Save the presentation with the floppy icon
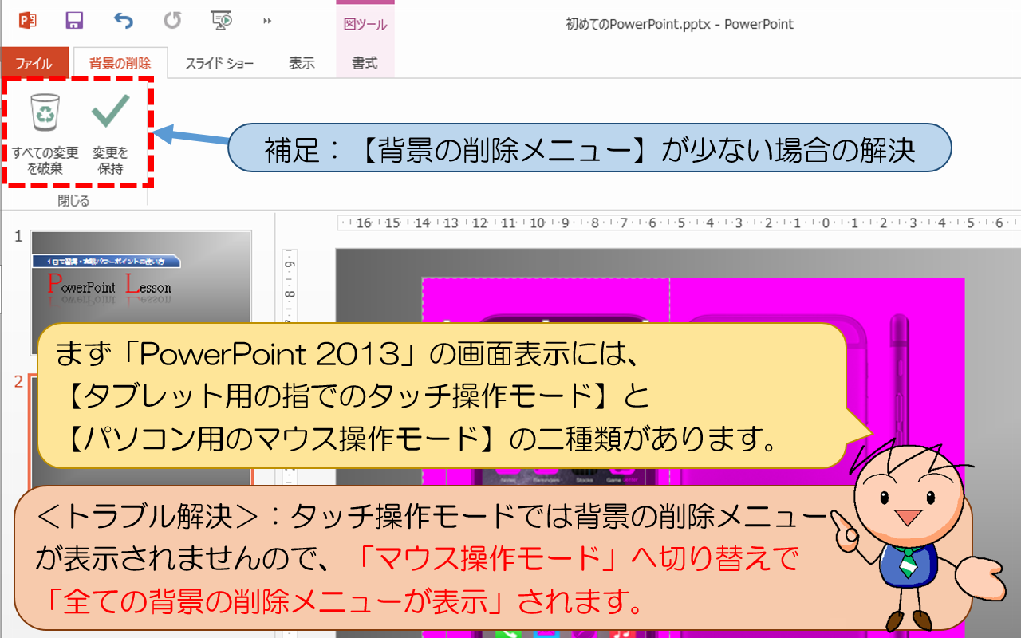The width and height of the screenshot is (1021, 638). point(74,20)
